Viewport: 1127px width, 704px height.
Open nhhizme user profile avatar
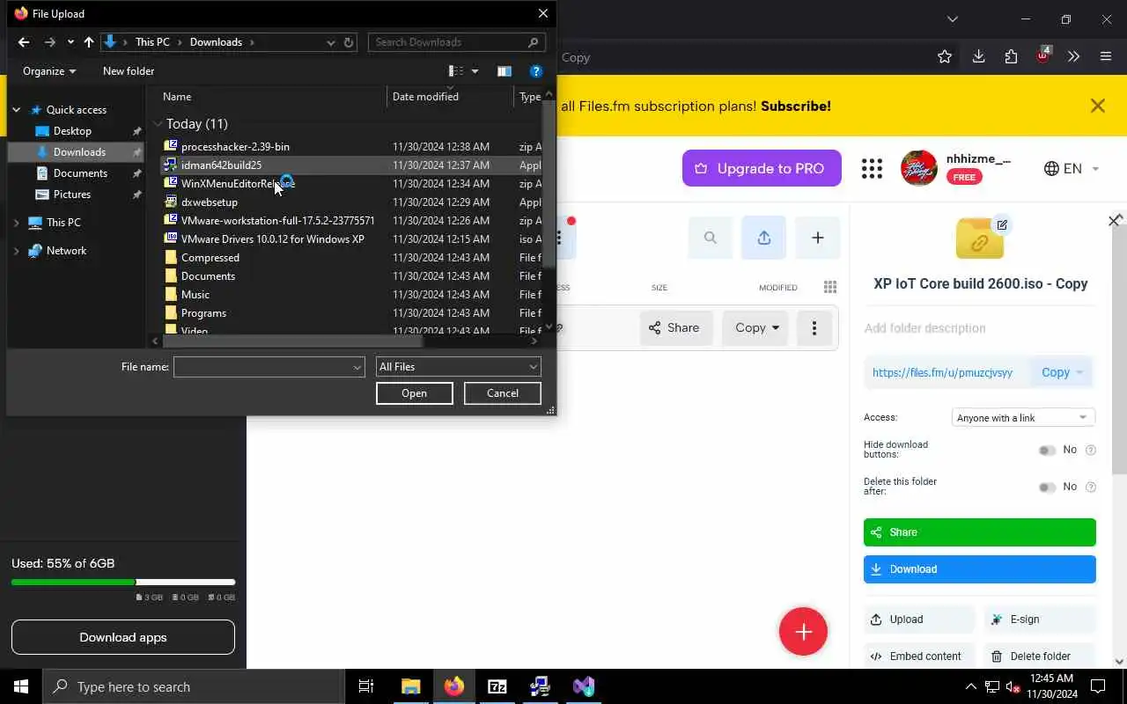[918, 169]
